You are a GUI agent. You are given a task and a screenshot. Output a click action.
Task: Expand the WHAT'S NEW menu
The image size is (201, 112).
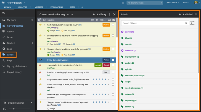(173, 2)
